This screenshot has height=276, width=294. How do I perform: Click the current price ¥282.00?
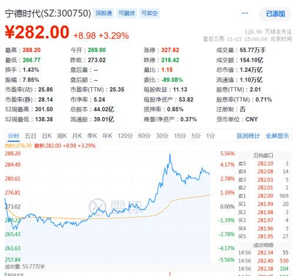pos(37,32)
